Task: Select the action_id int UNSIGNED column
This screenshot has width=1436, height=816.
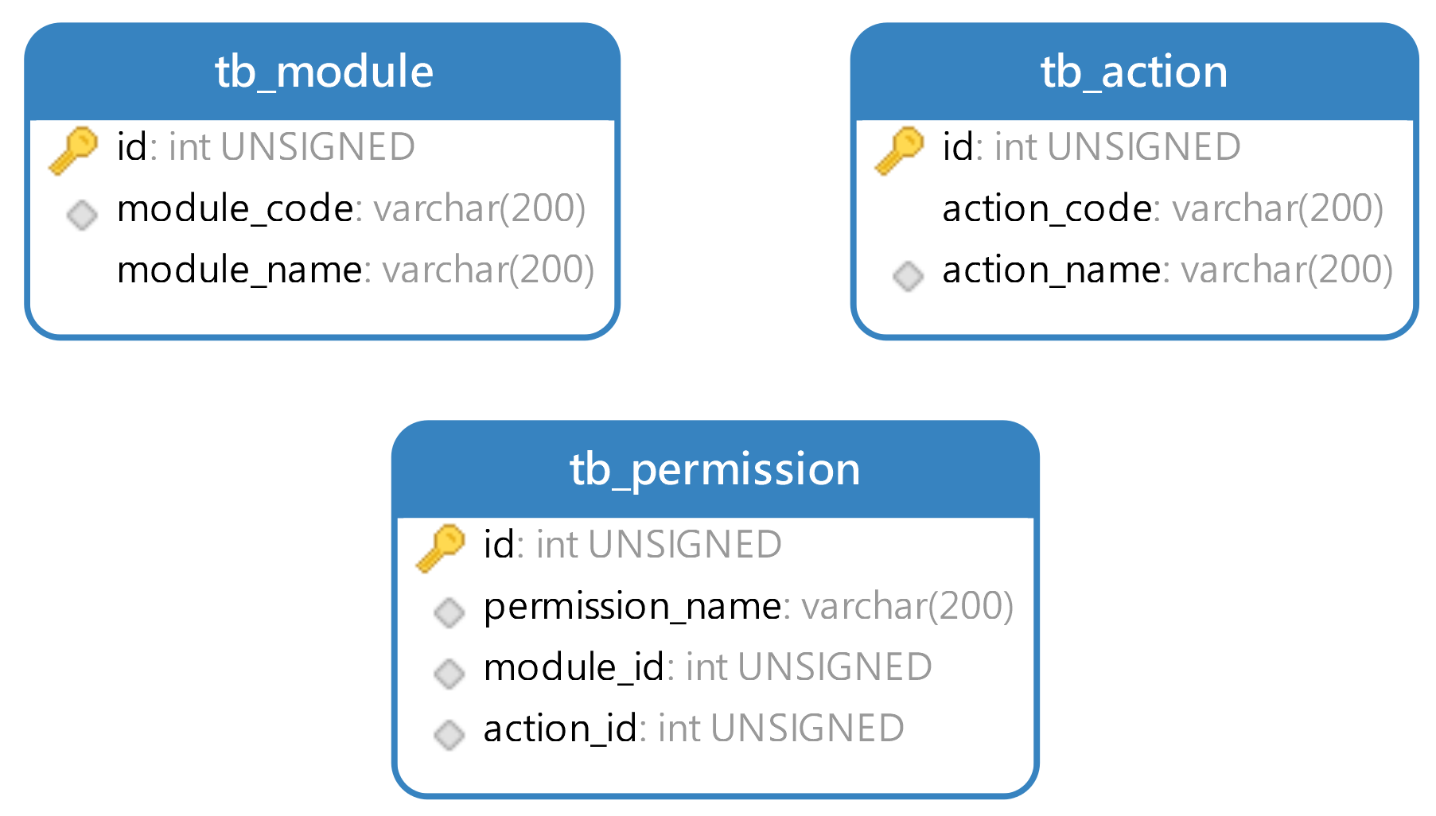Action: [715, 729]
